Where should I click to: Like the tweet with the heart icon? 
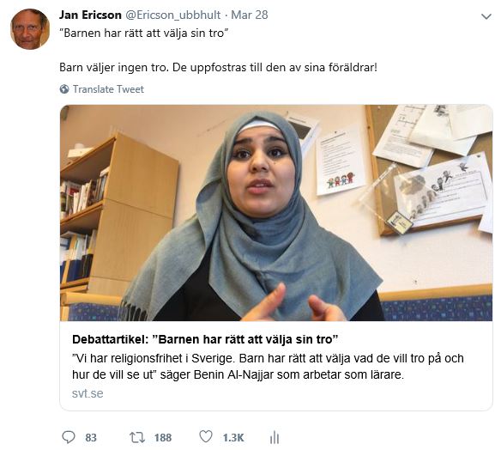[x=206, y=436]
